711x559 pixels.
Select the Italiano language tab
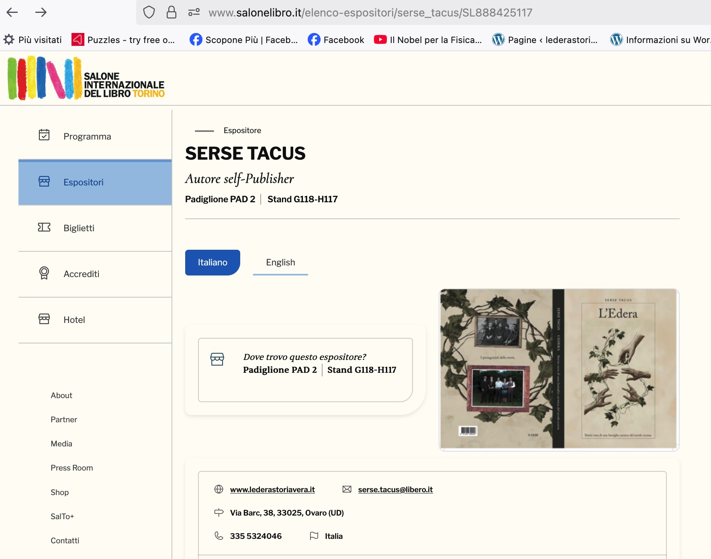pos(212,263)
